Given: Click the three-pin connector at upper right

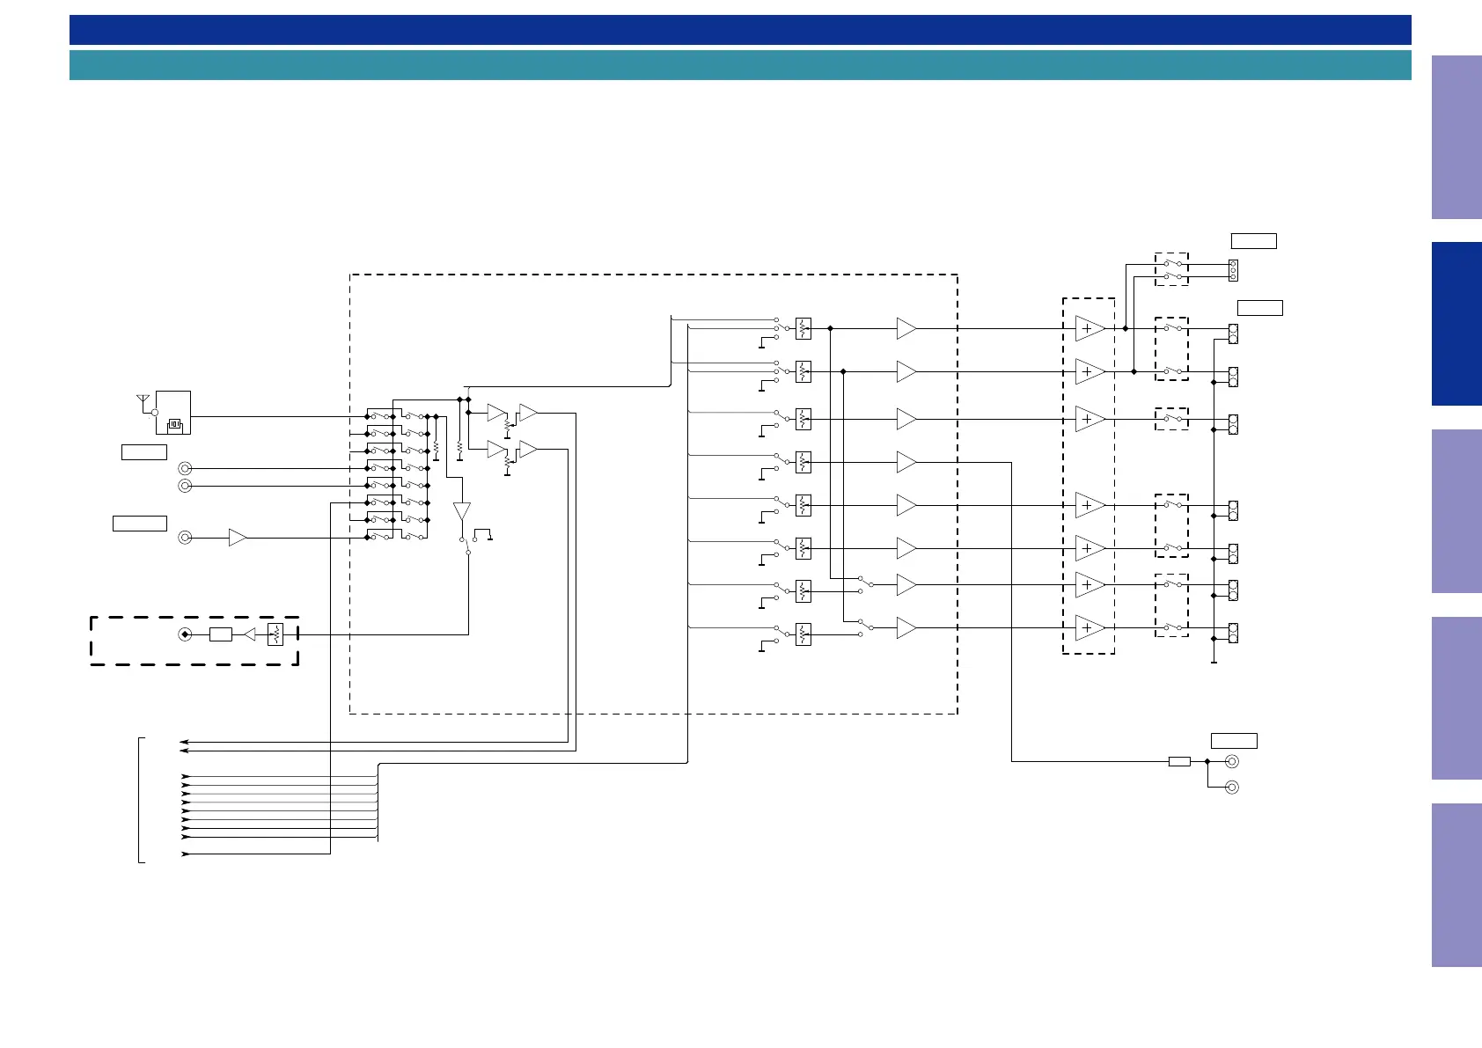Looking at the screenshot, I should pos(1233,270).
